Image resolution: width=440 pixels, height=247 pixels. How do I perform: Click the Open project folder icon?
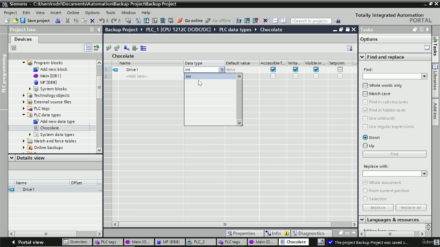[15, 21]
